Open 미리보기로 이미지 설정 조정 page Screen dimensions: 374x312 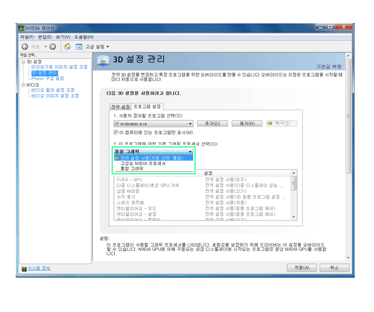click(x=59, y=67)
